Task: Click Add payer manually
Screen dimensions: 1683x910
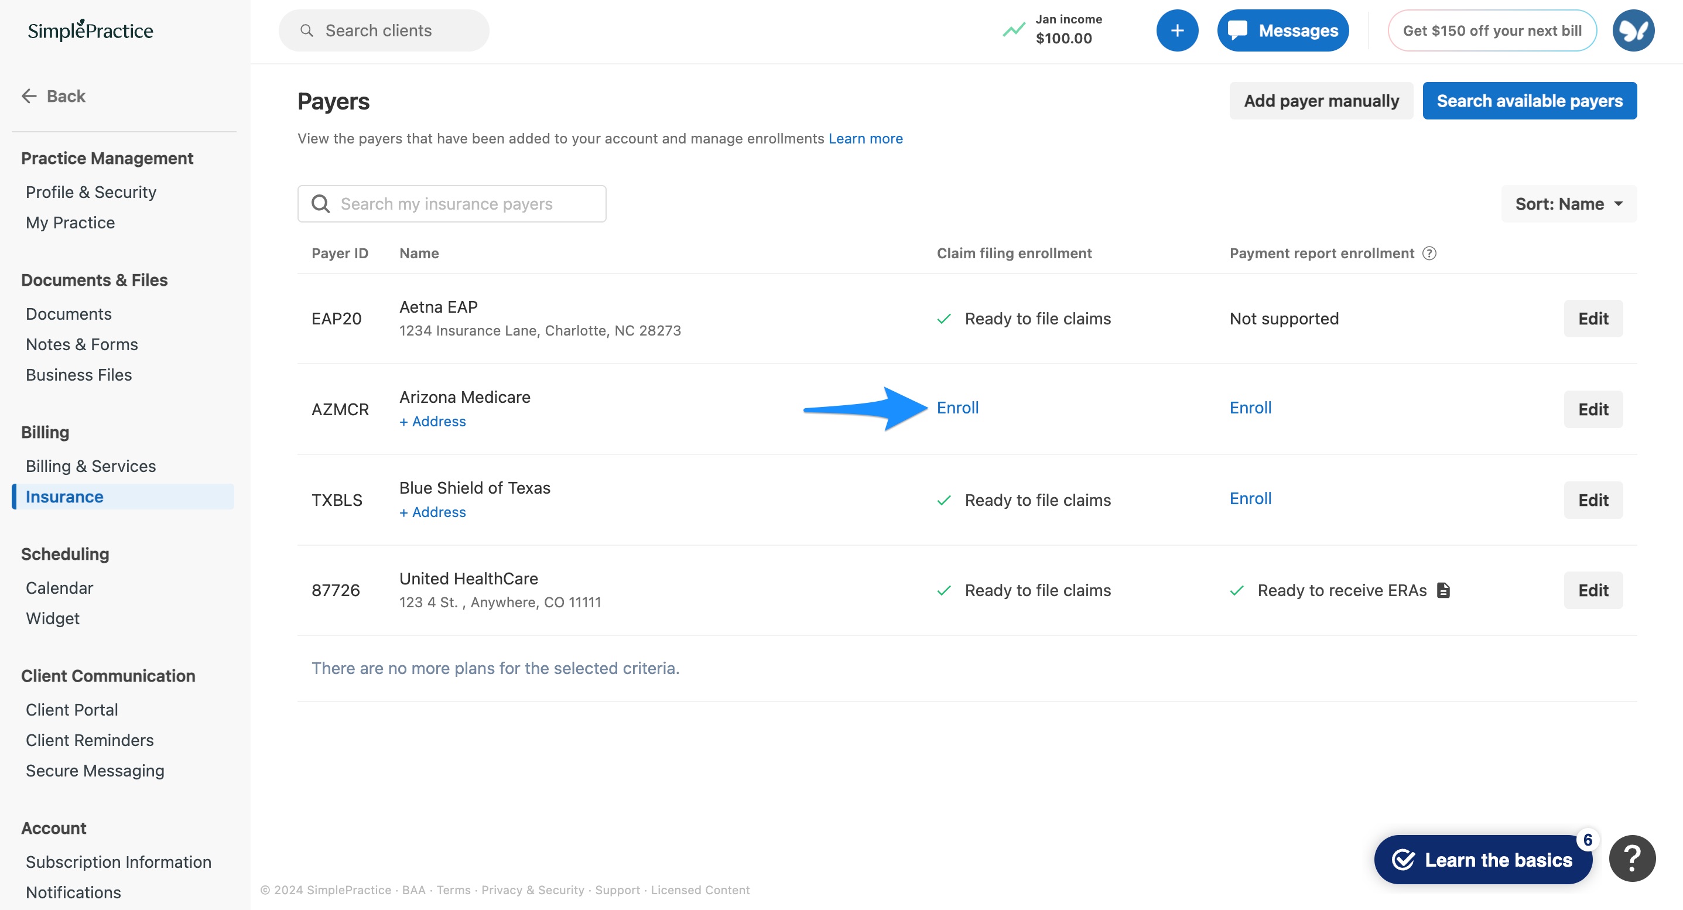Action: point(1321,101)
